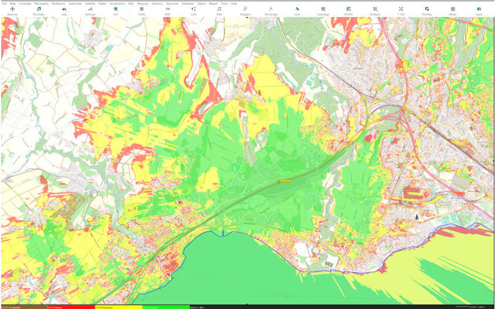Click the Recorder toolbar icon
Image resolution: width=495 pixels, height=309 pixels.
[x=39, y=11]
